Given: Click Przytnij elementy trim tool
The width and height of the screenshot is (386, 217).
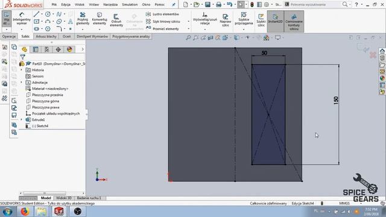Looking at the screenshot, I should [83, 19].
